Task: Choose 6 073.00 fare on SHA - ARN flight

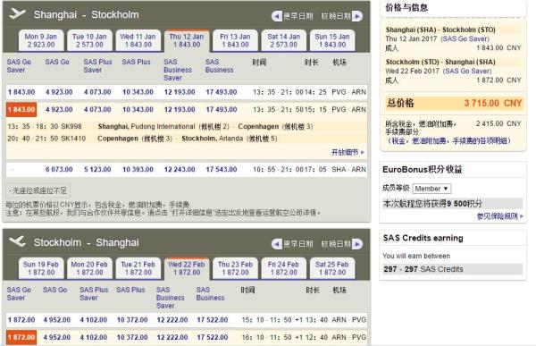Action: click(x=59, y=169)
